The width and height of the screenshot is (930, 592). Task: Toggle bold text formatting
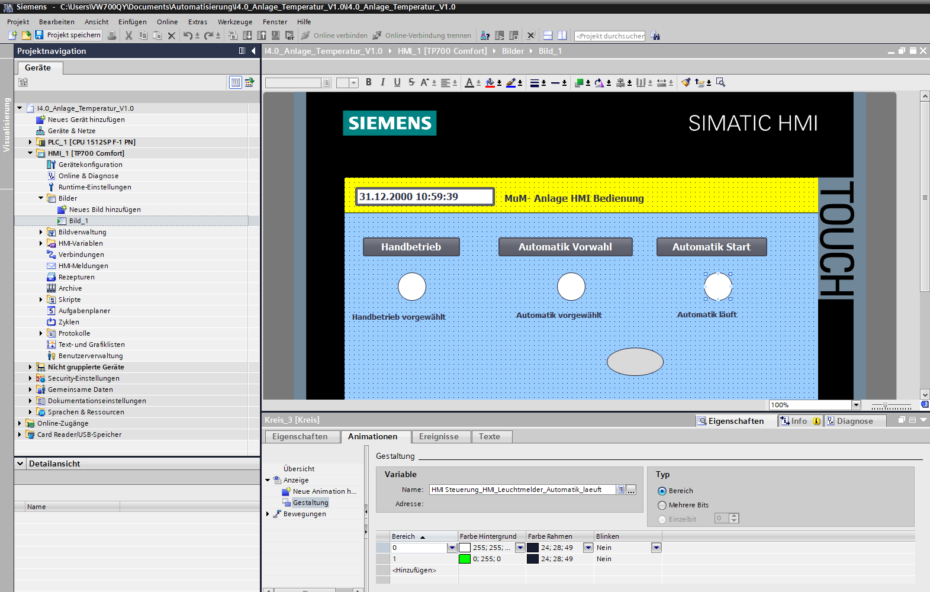(369, 82)
